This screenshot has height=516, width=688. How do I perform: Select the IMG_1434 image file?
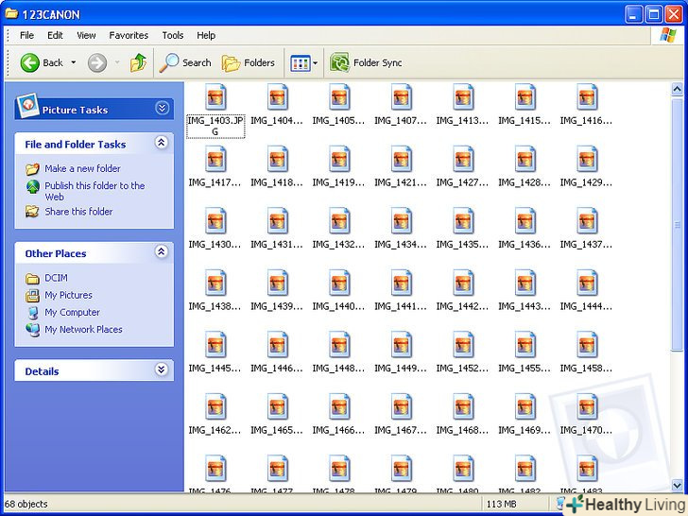point(402,220)
